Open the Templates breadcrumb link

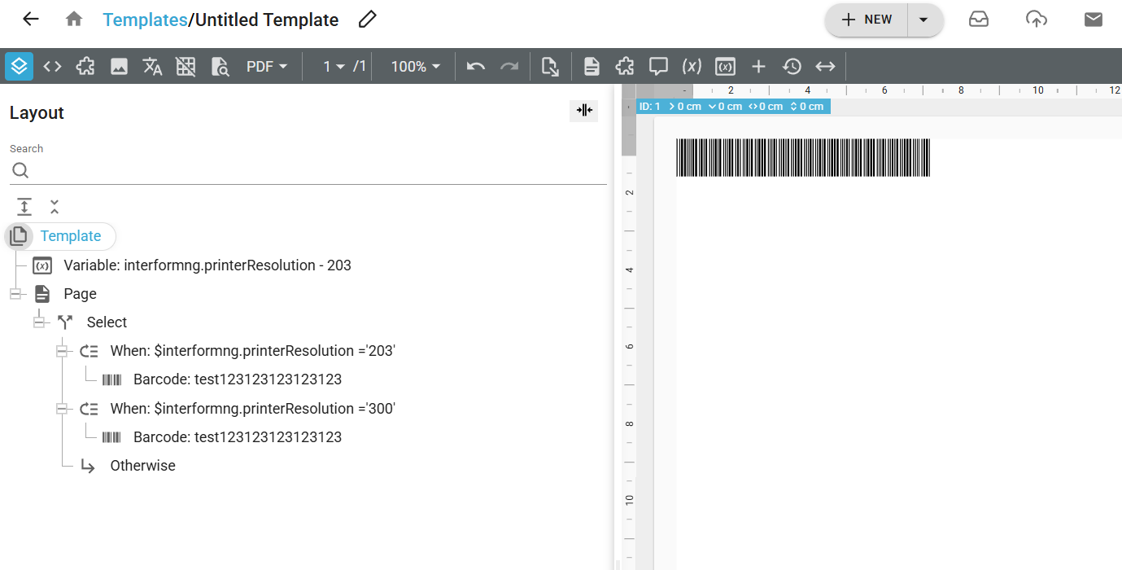[x=145, y=20]
